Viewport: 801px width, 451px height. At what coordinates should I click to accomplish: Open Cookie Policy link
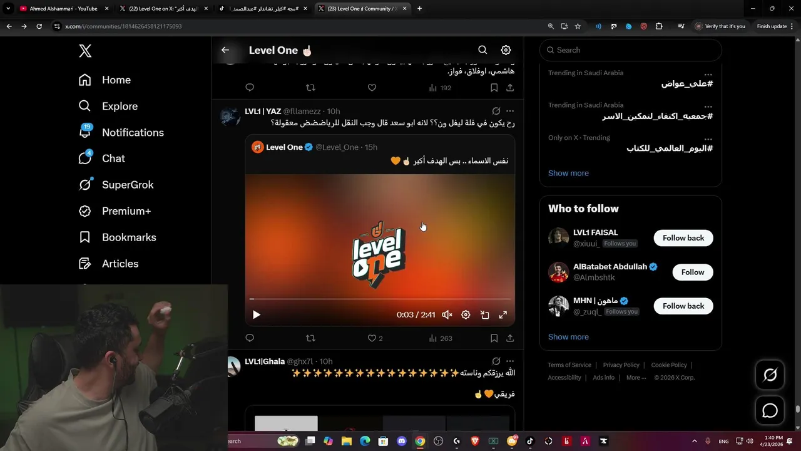tap(669, 365)
